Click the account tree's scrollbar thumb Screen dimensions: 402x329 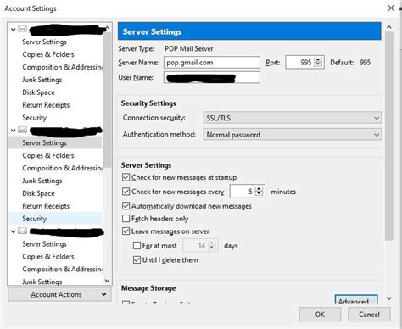click(107, 99)
